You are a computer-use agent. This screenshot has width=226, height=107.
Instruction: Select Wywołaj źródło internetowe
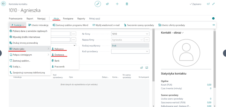click(30, 37)
